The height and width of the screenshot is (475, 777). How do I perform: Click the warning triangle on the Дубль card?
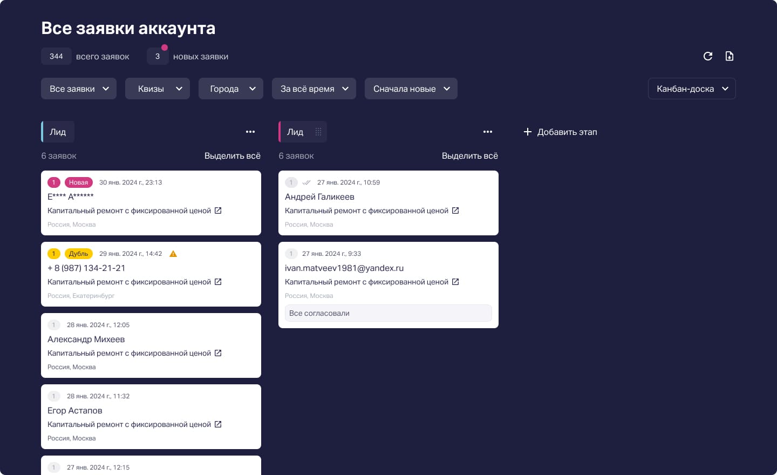[x=173, y=254]
